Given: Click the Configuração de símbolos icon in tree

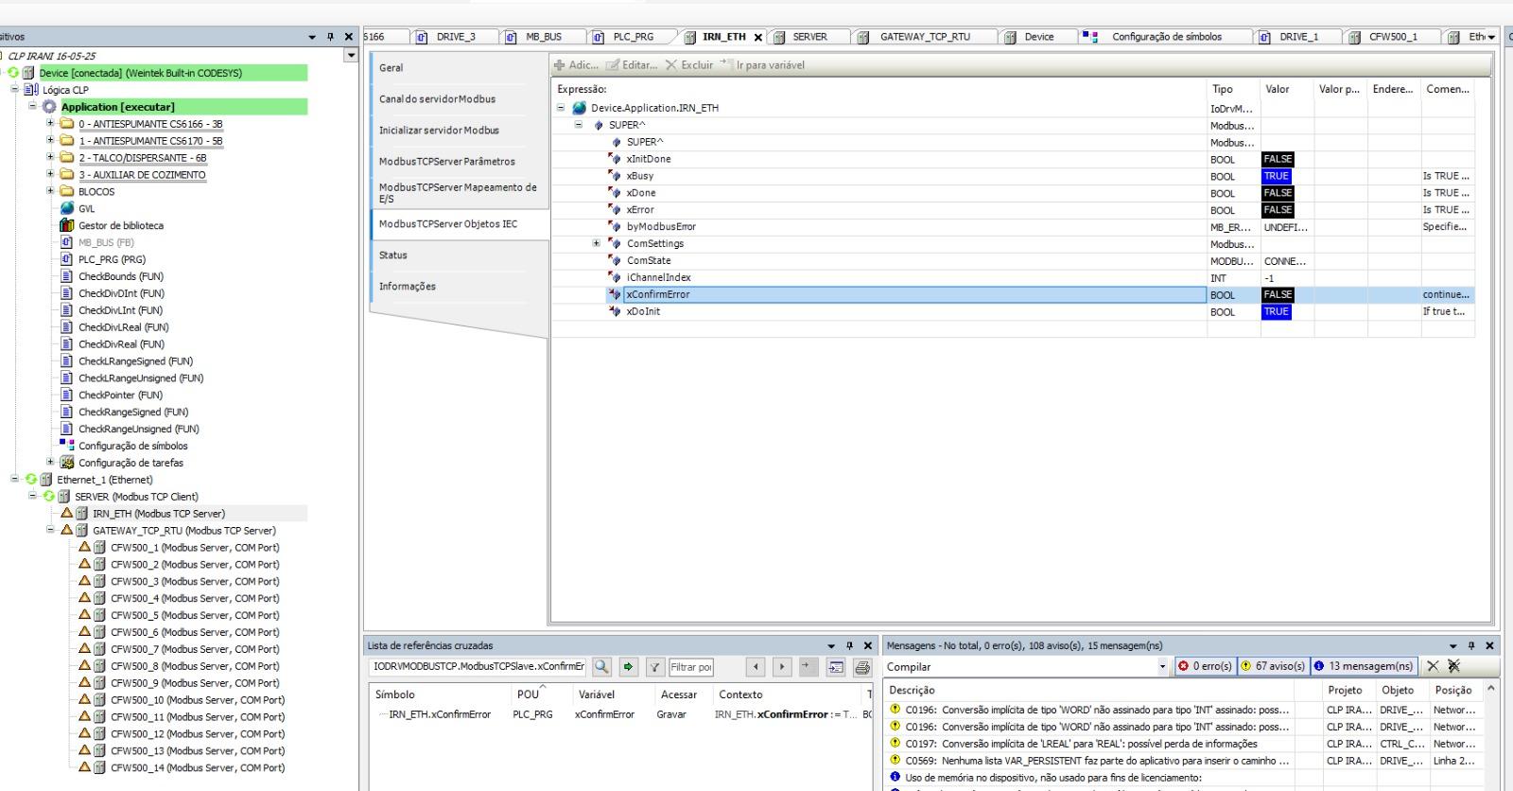Looking at the screenshot, I should pos(67,446).
